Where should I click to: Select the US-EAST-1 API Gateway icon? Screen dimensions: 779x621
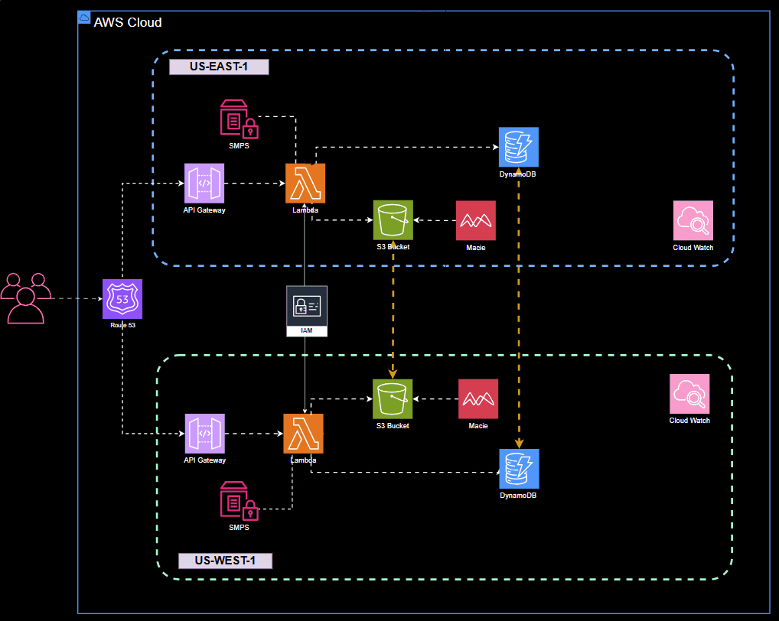click(x=204, y=184)
